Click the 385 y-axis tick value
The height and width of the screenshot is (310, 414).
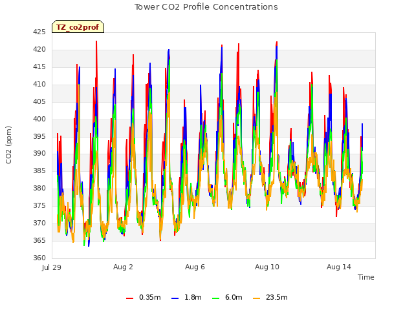point(39,170)
